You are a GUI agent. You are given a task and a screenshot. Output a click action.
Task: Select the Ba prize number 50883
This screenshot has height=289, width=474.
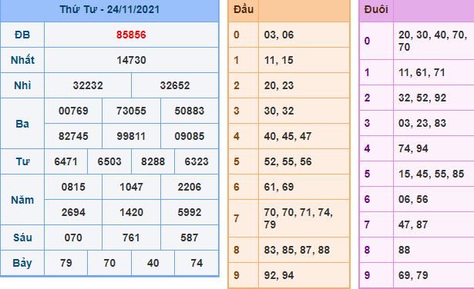click(190, 111)
